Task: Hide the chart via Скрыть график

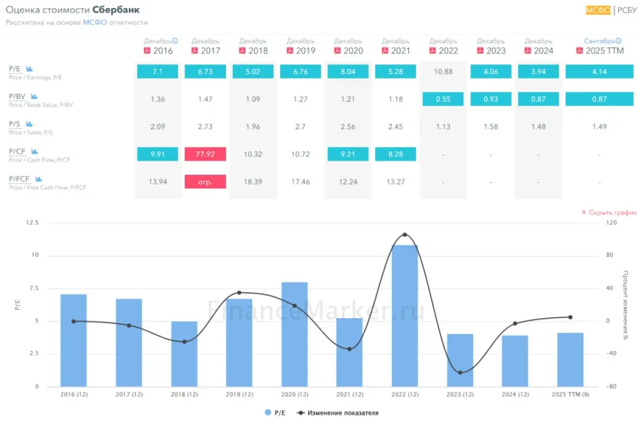Action: (608, 212)
